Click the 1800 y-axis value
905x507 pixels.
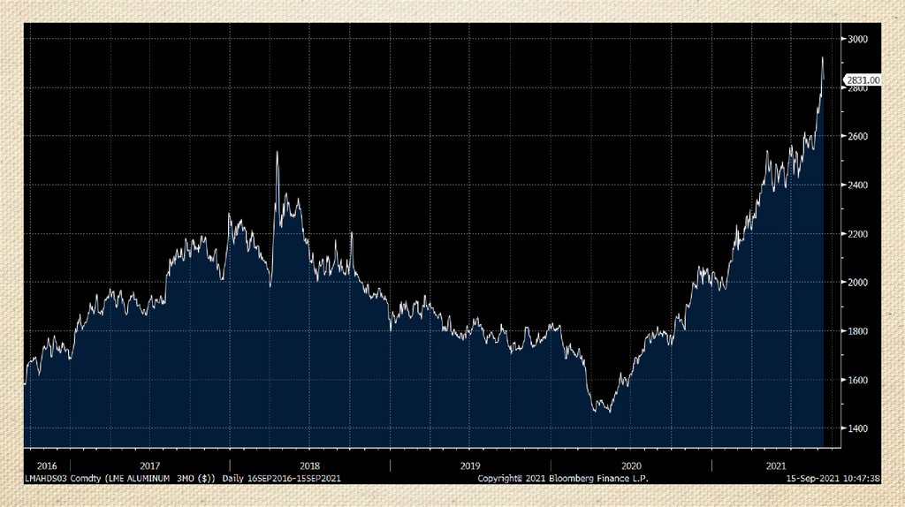pos(857,331)
